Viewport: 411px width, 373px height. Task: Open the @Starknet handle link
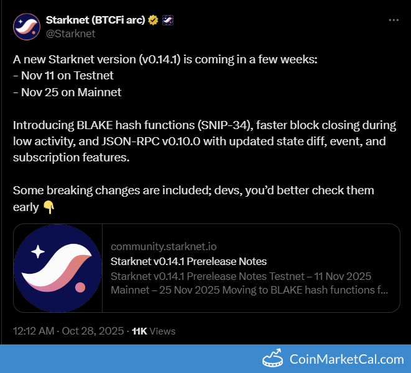(x=70, y=34)
